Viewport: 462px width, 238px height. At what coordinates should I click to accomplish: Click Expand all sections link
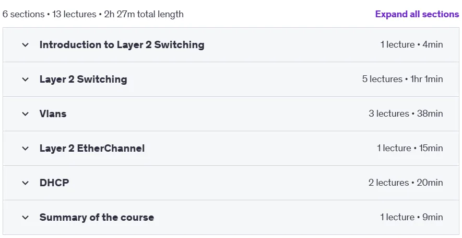[x=417, y=14]
